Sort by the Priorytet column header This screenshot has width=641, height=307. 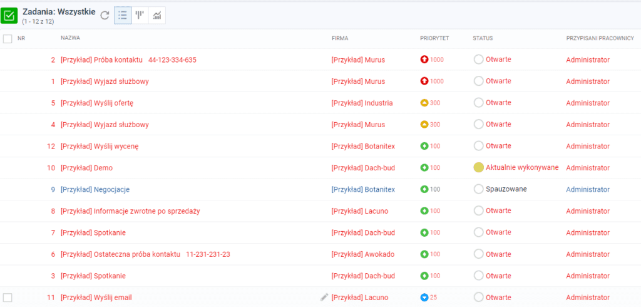pos(434,39)
